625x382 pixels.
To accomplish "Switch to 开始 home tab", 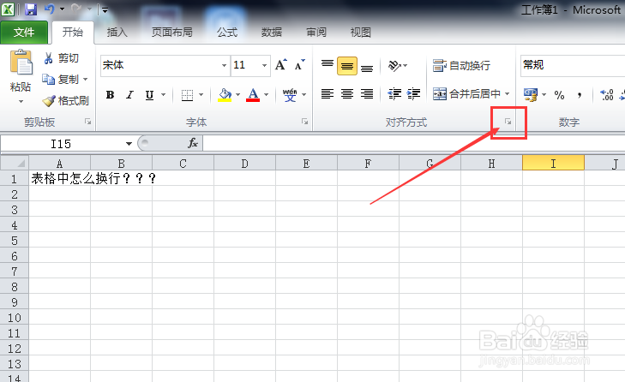I will (x=73, y=32).
